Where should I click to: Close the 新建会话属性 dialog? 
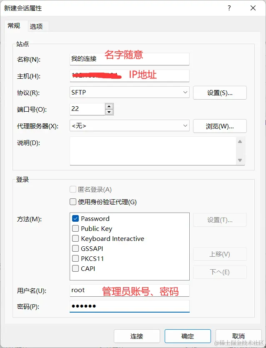click(x=253, y=8)
